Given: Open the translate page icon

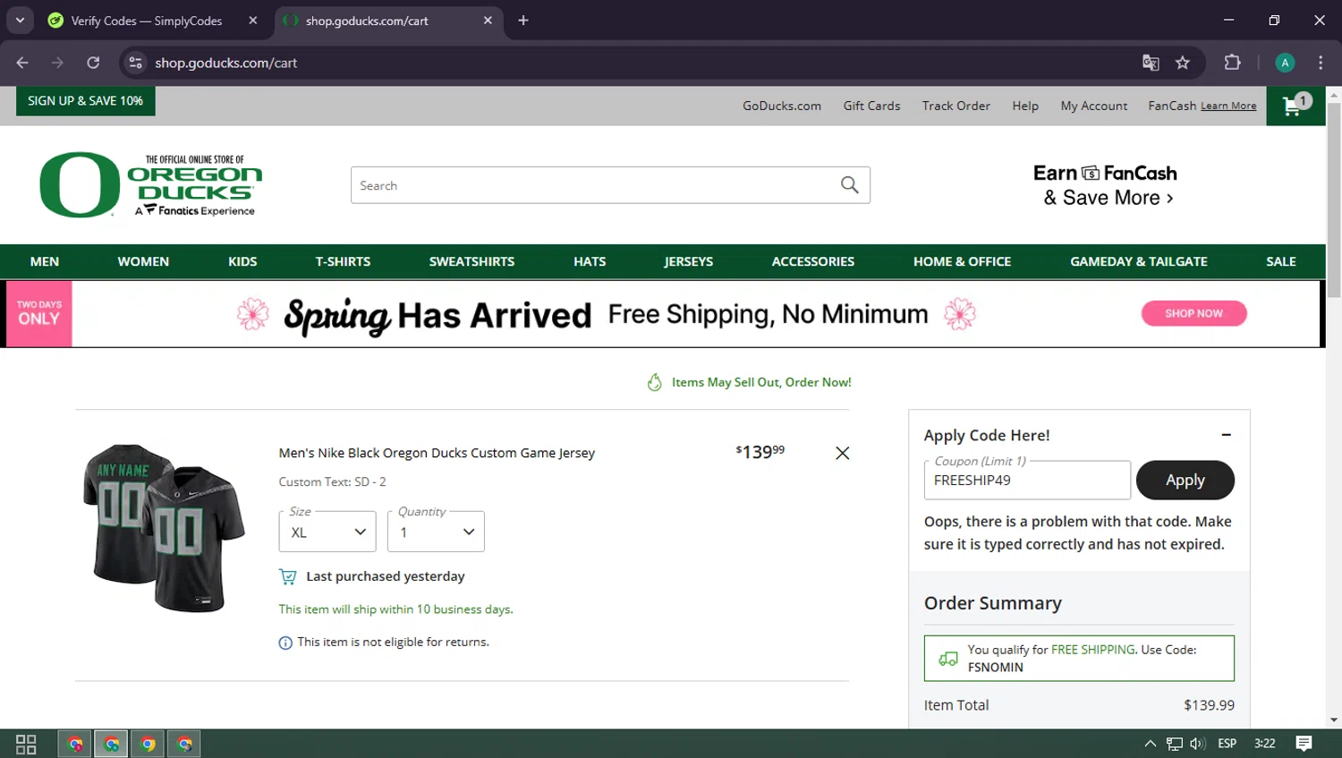Looking at the screenshot, I should click(x=1151, y=63).
